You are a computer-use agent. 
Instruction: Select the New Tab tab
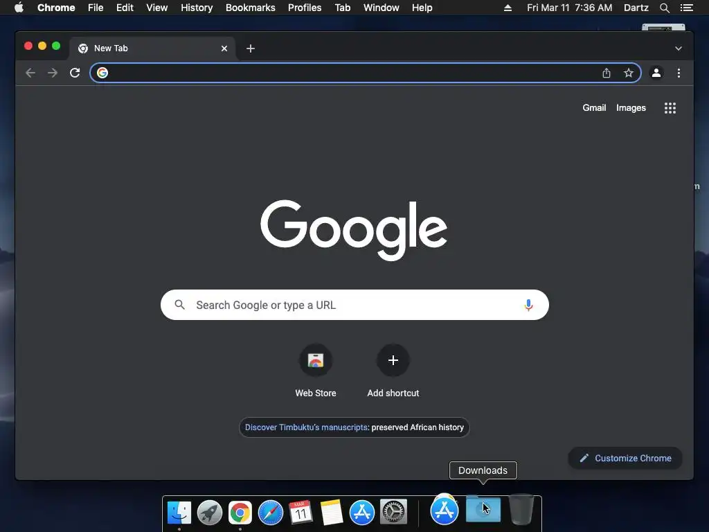(x=152, y=48)
